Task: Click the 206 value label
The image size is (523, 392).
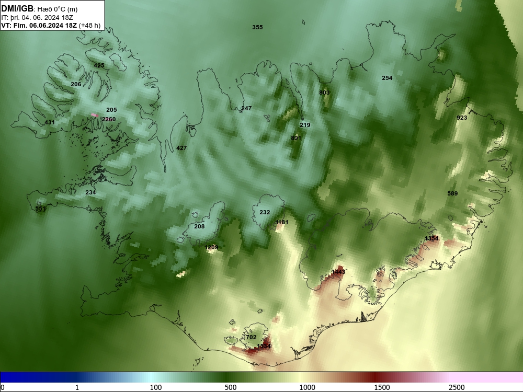Action: 76,84
